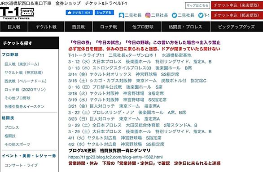263x172 pixels.
Task: Click 3/14（金）ヤクルト対オリックス listing
Action: pos(124,74)
